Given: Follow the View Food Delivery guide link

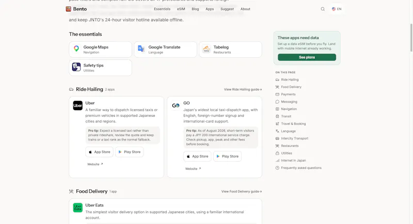Looking at the screenshot, I should pyautogui.click(x=242, y=192).
